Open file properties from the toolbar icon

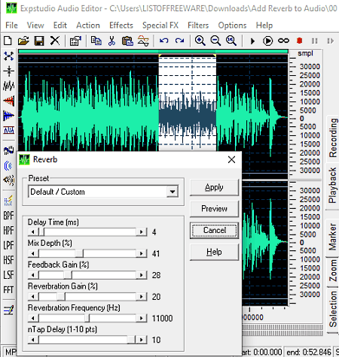(x=75, y=41)
